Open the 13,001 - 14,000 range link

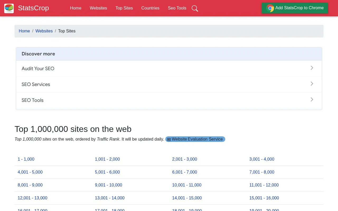click(110, 198)
